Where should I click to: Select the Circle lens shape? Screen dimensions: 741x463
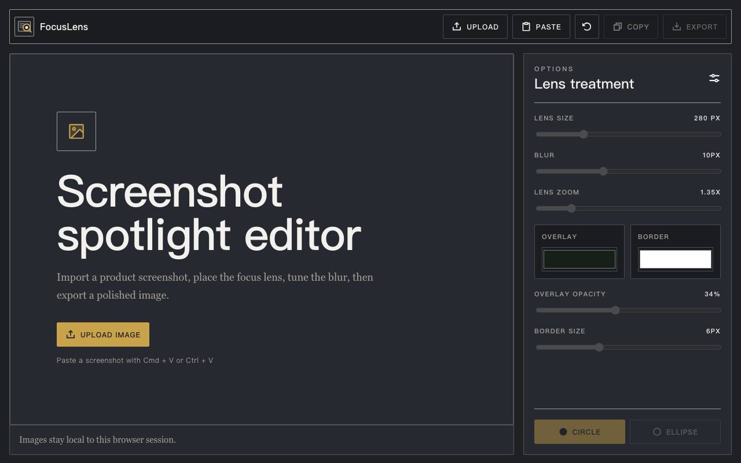tap(579, 432)
